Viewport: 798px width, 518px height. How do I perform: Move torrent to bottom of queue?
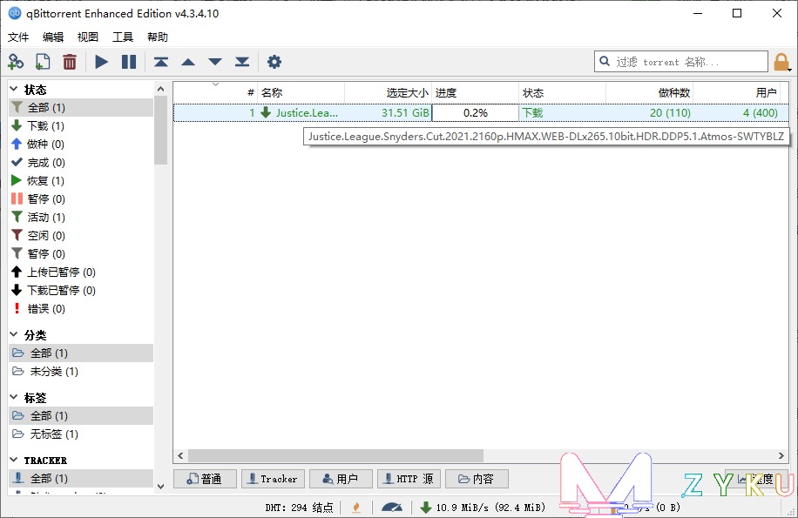click(x=242, y=62)
